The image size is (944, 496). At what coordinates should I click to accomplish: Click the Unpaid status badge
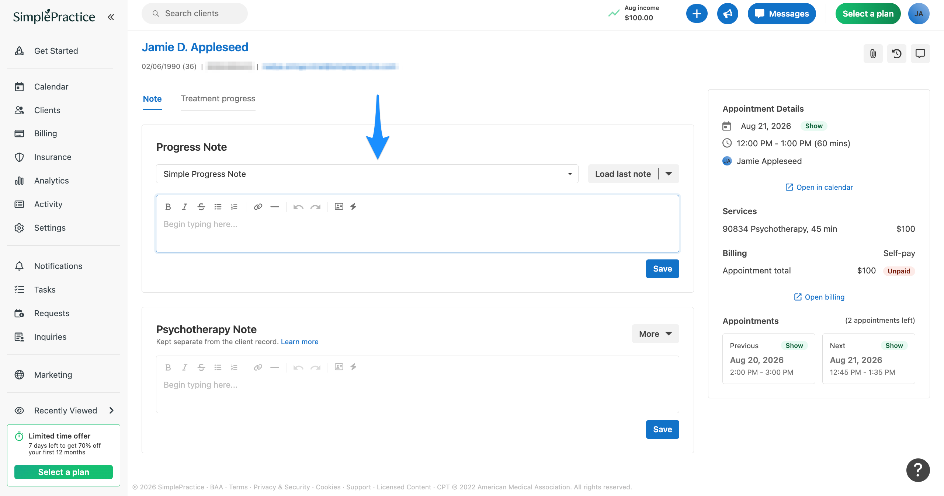pos(899,271)
